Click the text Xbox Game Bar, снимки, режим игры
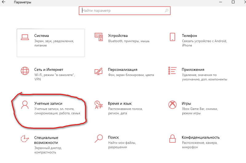Viewport: 246px width, 163px height. [x=200, y=111]
